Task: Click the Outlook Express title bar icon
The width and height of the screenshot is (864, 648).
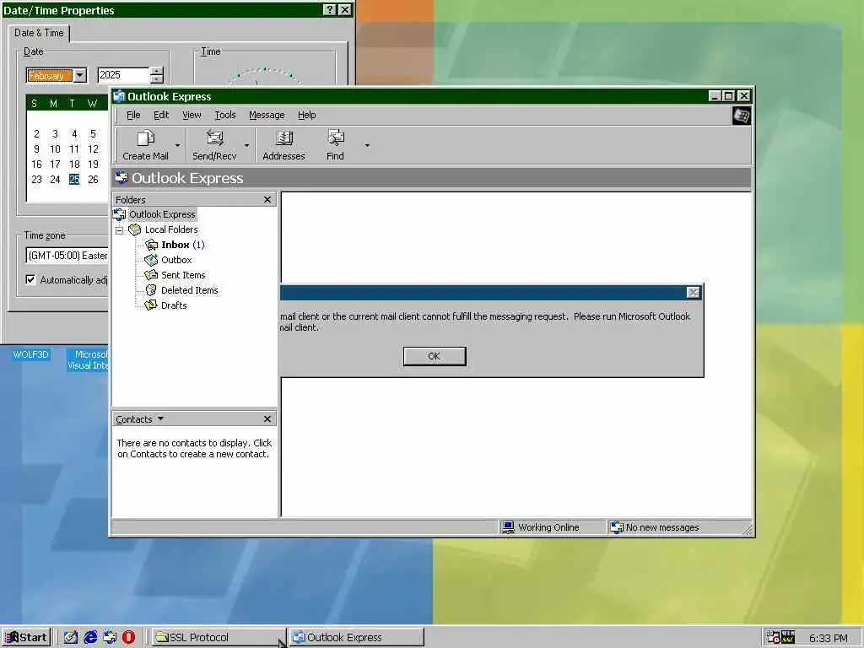Action: coord(119,96)
